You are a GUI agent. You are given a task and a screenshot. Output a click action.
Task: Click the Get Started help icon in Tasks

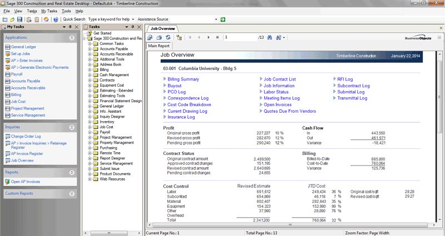coord(90,33)
